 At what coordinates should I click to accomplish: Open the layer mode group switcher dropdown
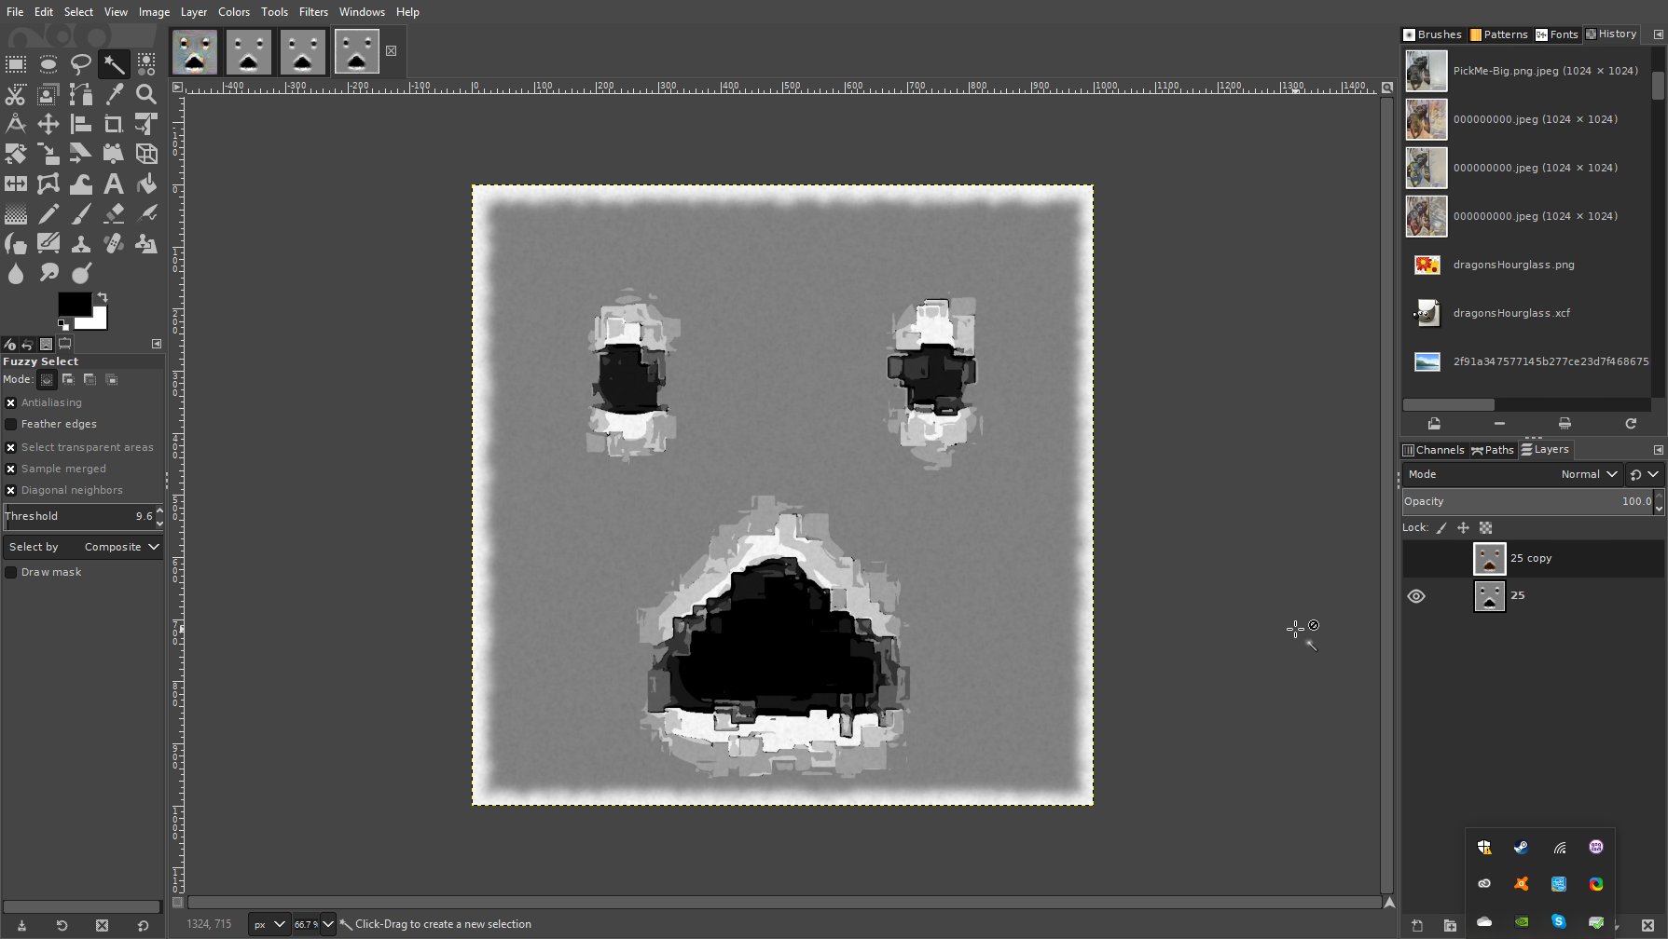pyautogui.click(x=1644, y=474)
